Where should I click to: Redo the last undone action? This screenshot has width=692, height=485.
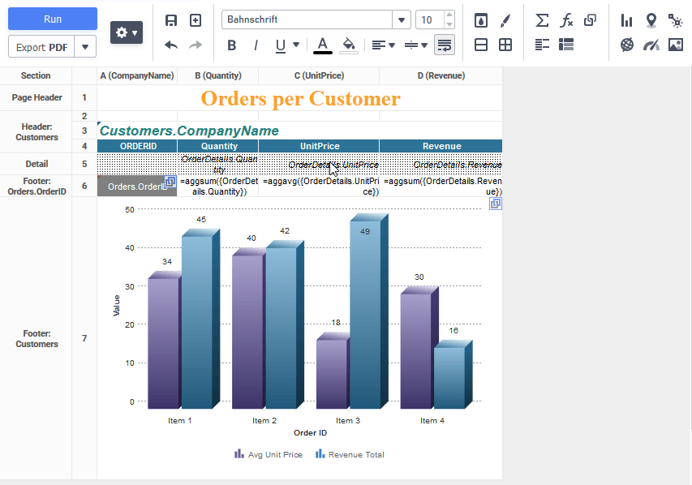196,45
